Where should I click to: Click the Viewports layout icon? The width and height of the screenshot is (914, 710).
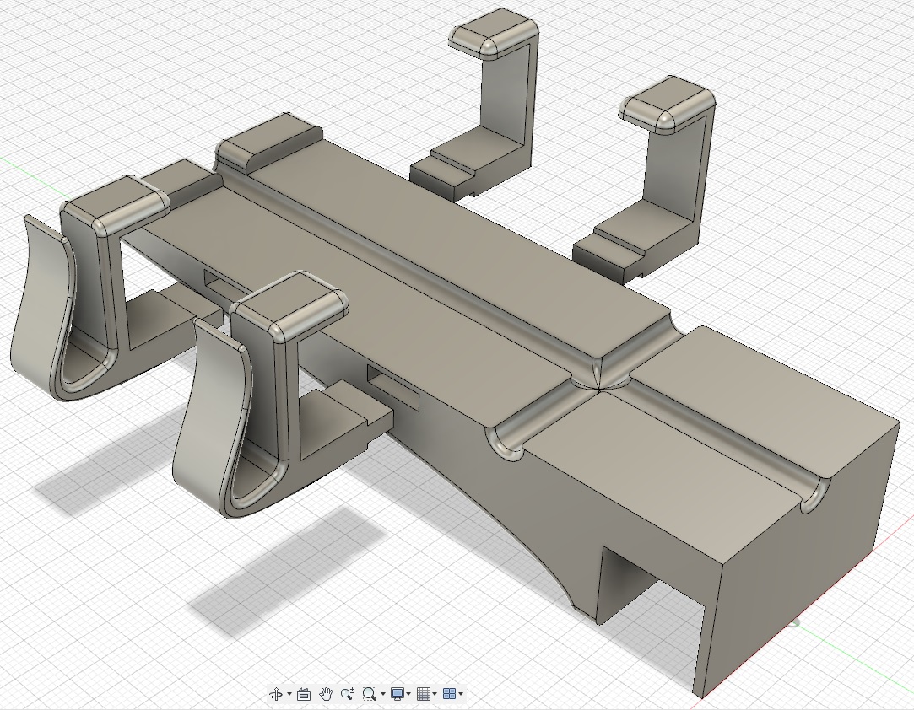coord(450,694)
